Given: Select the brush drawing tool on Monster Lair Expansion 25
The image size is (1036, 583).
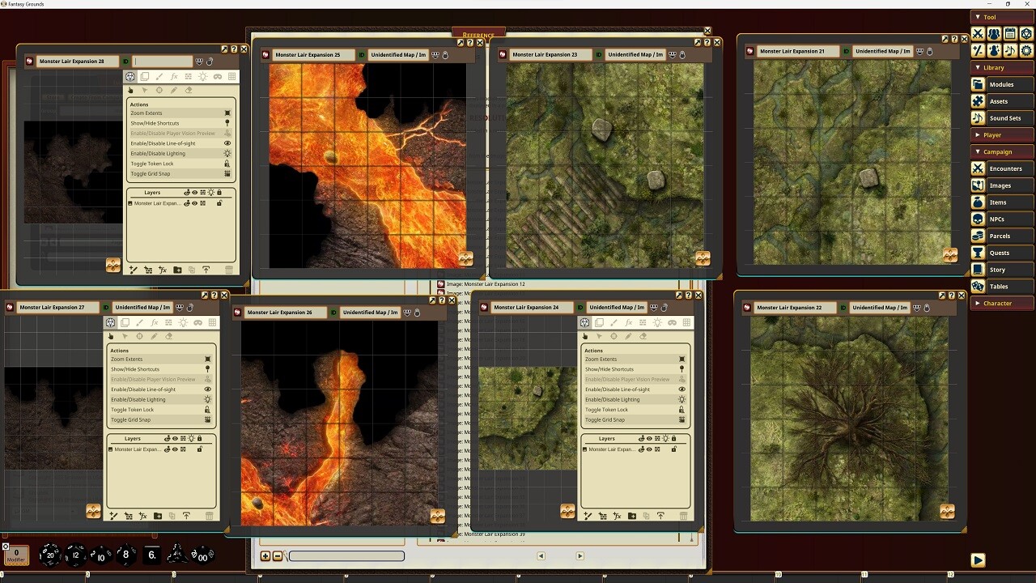Looking at the screenshot, I should [159, 76].
